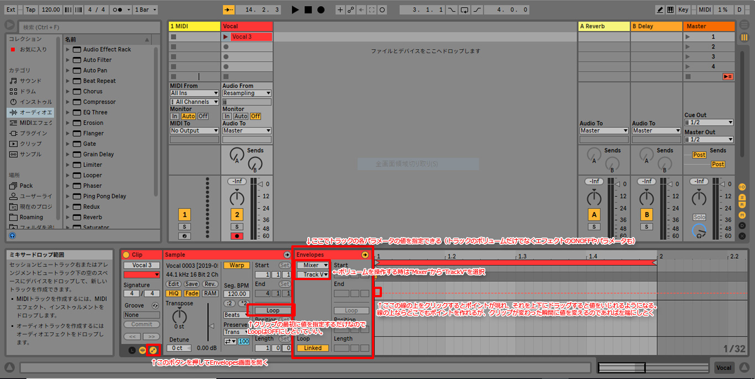Select ドラム category in browser
This screenshot has width=755, height=379.
[x=28, y=91]
